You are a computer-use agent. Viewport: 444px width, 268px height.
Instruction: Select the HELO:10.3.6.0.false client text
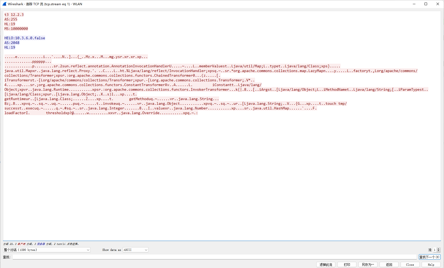coord(24,38)
